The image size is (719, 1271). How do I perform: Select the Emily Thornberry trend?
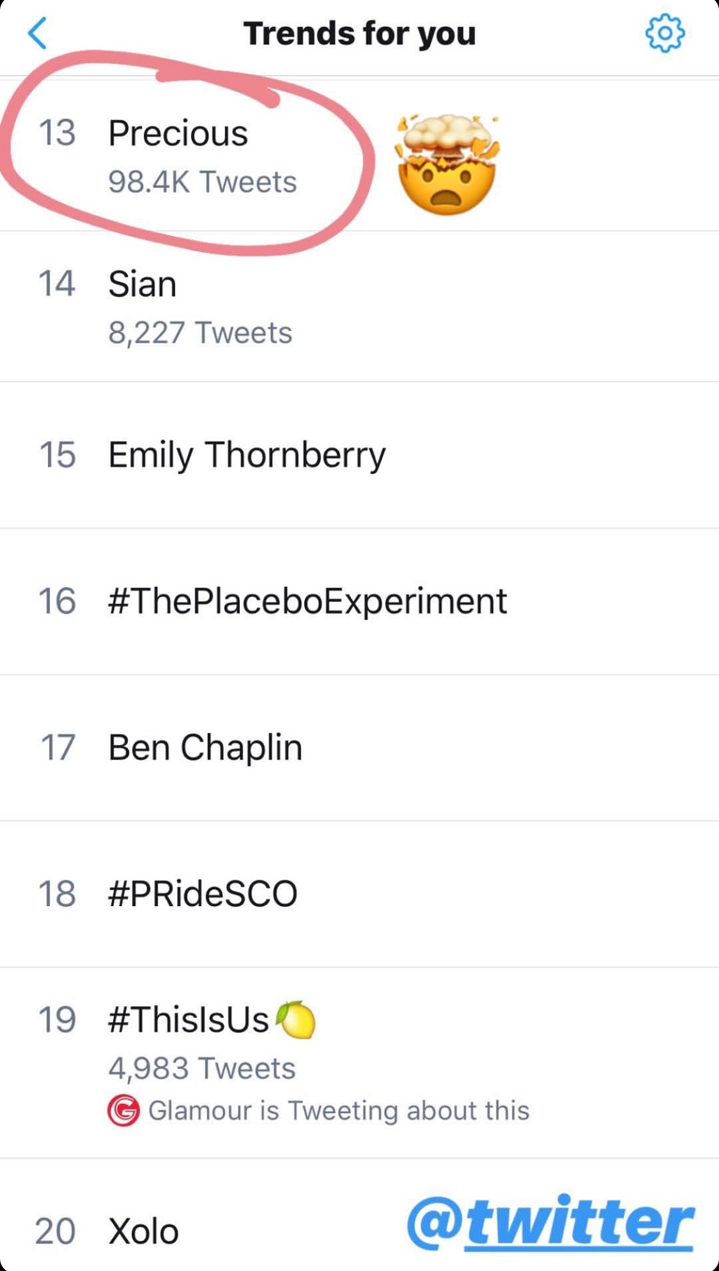coord(359,455)
